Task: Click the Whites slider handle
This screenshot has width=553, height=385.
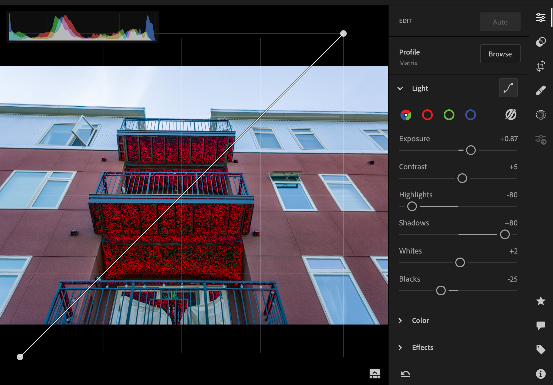Action: pos(460,262)
